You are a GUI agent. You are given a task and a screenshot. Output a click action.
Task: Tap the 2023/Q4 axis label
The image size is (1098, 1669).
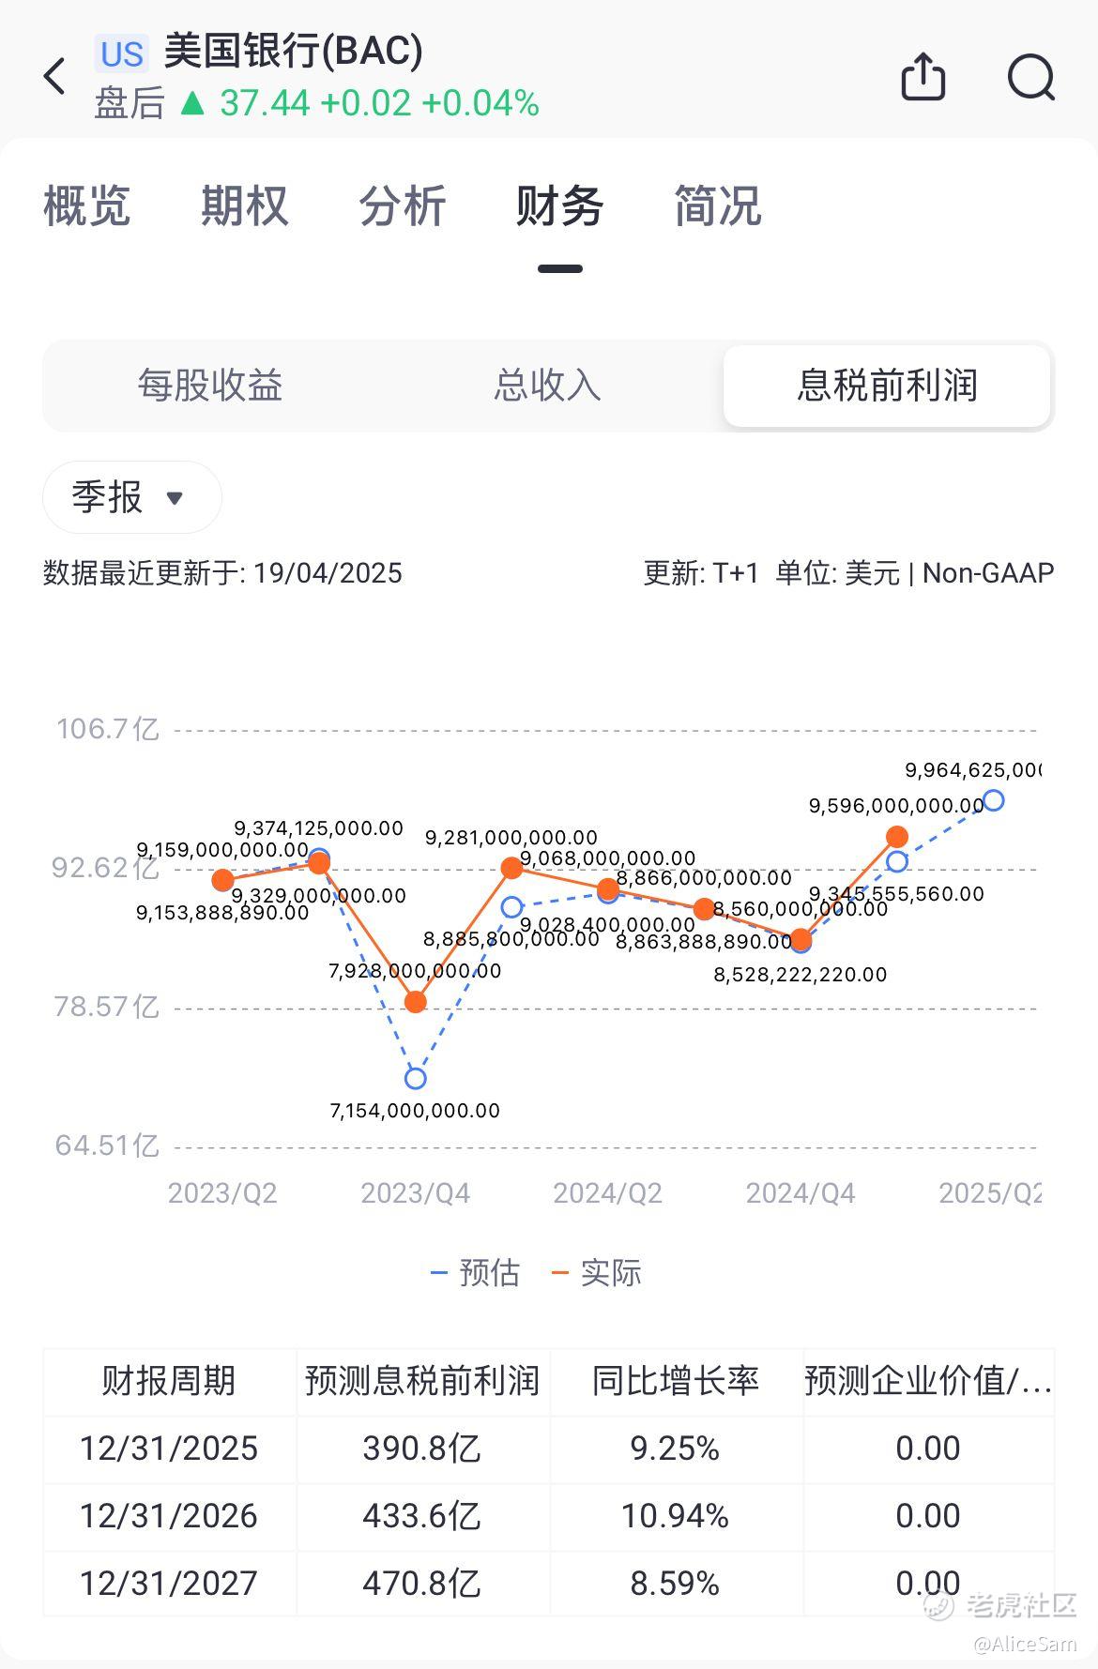click(416, 1192)
